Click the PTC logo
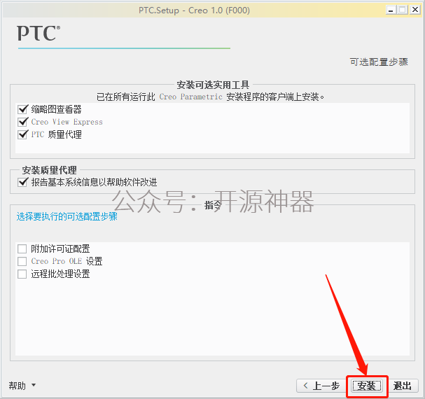The image size is (425, 399). 39,33
